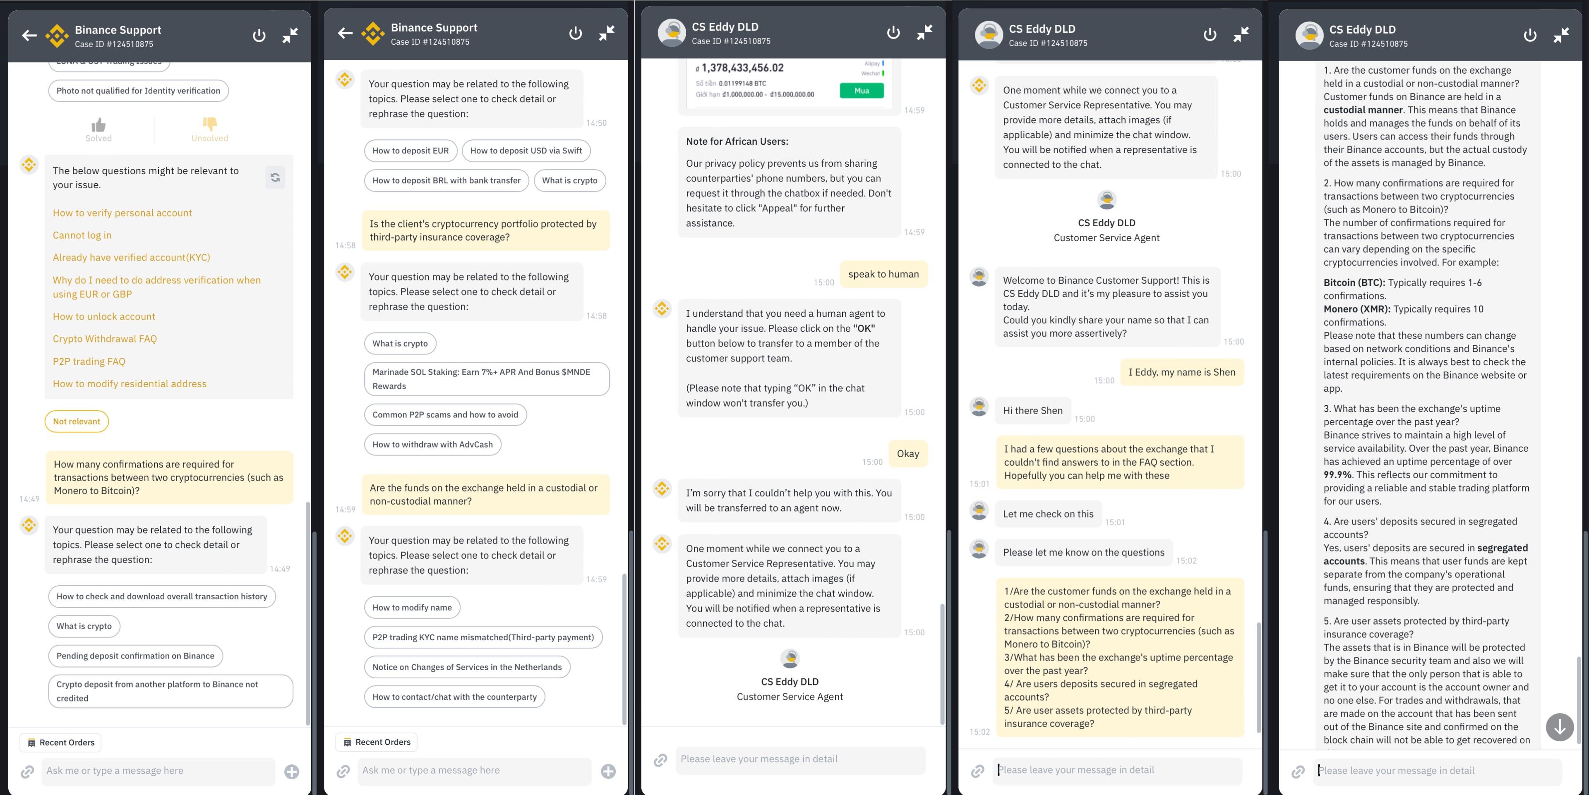
Task: Open P2P trading FAQ link
Action: tap(89, 362)
